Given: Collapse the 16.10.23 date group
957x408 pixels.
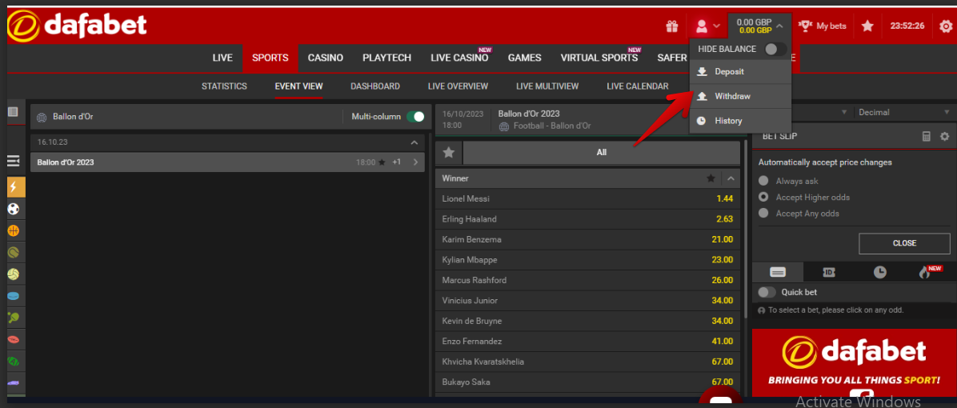Looking at the screenshot, I should coord(414,142).
